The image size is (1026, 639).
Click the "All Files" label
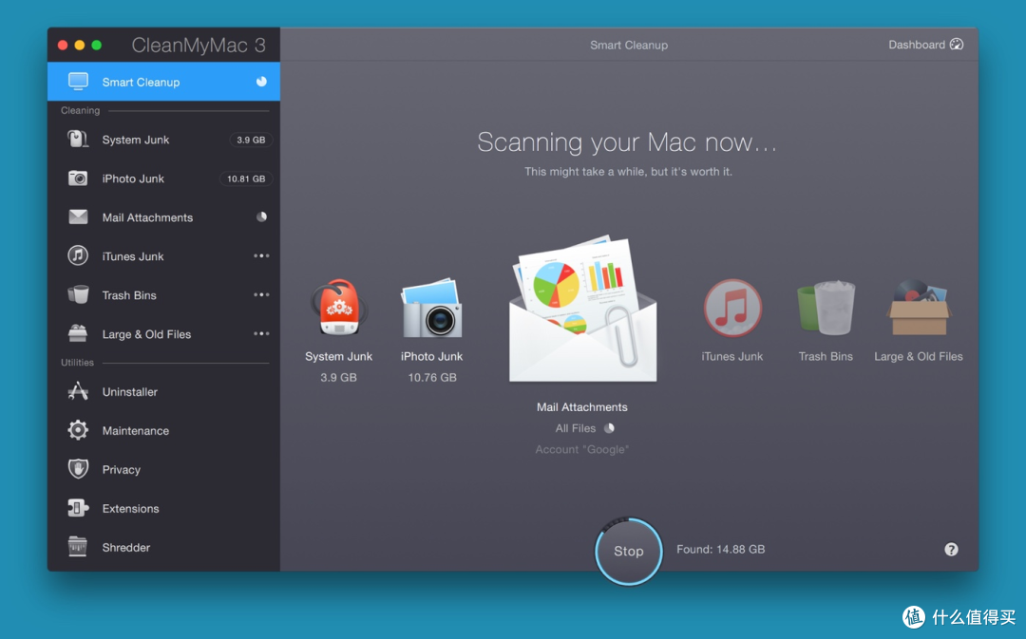[575, 428]
